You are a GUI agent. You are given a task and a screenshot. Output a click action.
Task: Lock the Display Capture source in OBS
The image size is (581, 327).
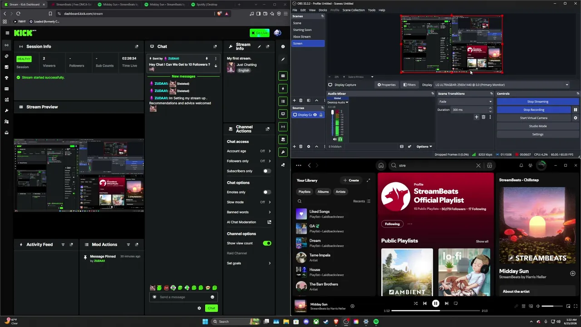point(321,115)
